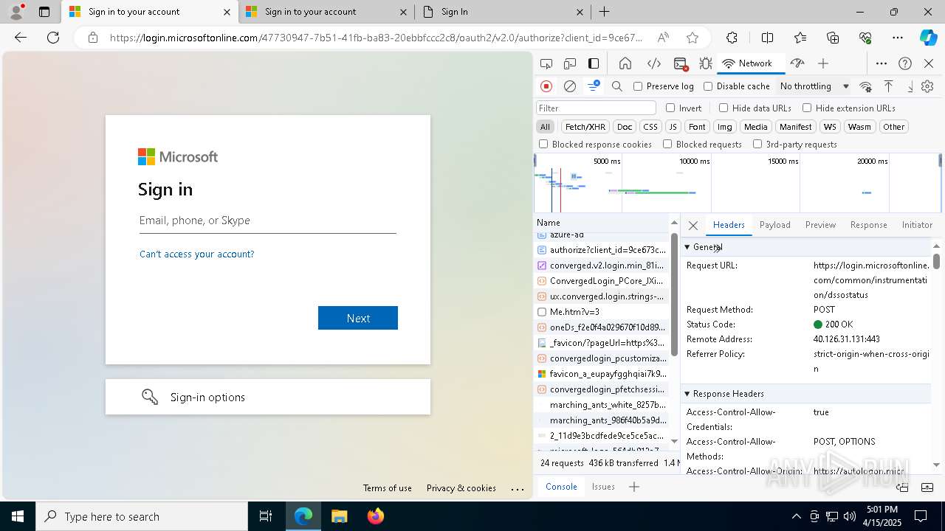This screenshot has width=945, height=531.
Task: Open Sign-in options
Action: [x=268, y=397]
